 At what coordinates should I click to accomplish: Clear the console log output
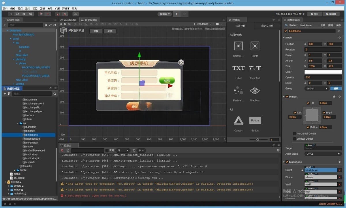click(x=62, y=150)
